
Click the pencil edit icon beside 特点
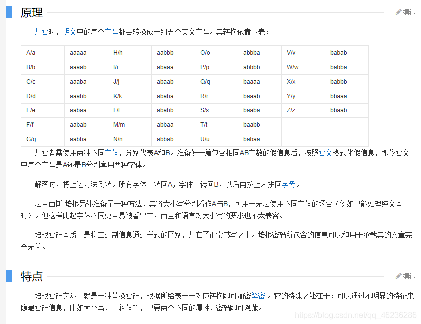click(398, 276)
